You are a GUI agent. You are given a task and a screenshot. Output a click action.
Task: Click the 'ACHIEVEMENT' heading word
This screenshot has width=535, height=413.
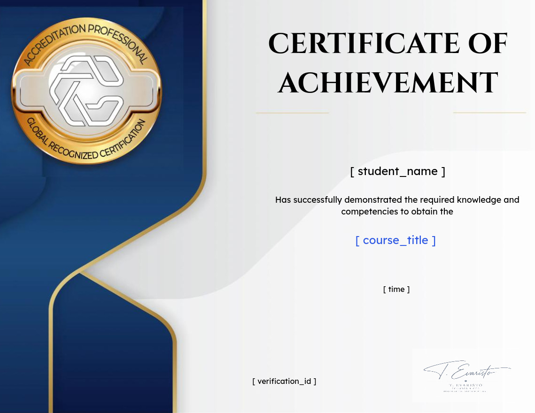tap(388, 83)
